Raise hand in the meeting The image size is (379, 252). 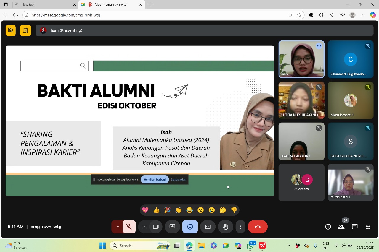point(226,227)
